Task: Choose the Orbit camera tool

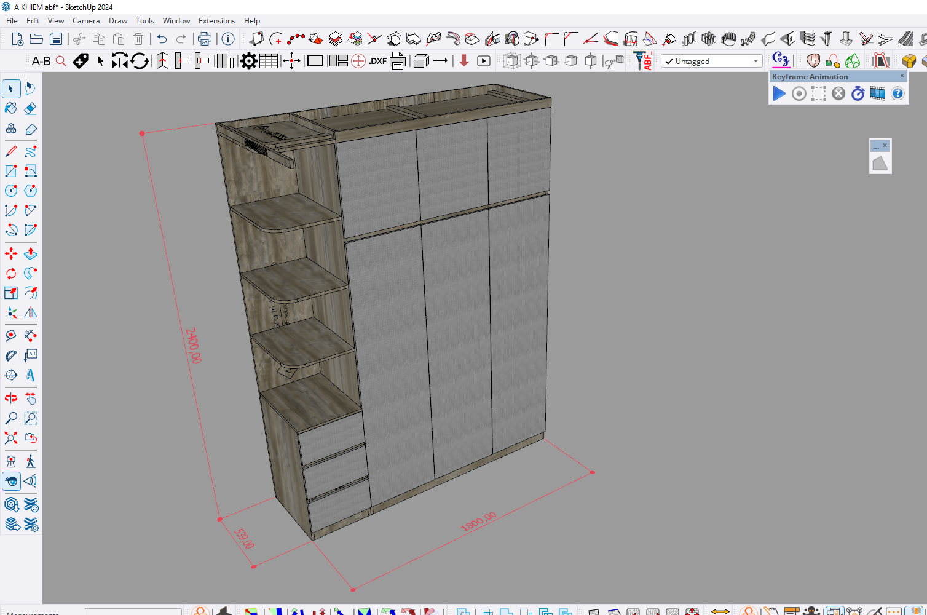Action: [x=11, y=398]
